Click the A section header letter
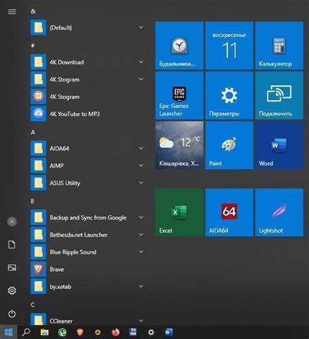Screen dimensions: 309x339 pos(33,132)
